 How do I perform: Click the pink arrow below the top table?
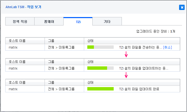[126, 54]
